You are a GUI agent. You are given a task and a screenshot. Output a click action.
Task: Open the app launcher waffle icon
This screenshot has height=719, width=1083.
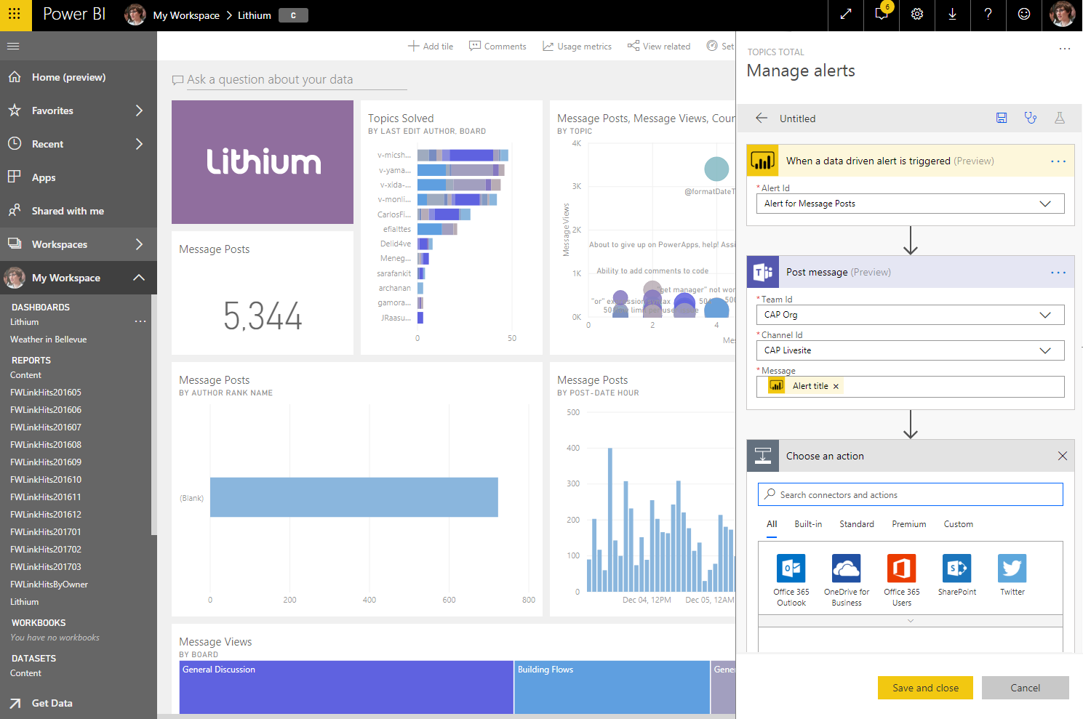pyautogui.click(x=15, y=15)
